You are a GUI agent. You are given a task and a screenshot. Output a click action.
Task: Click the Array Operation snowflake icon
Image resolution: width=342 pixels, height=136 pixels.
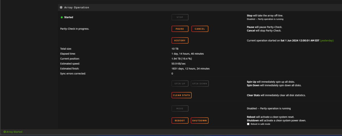pyautogui.click(x=61, y=8)
